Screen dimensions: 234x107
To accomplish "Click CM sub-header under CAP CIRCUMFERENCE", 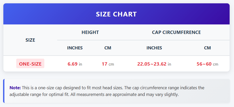I will click(x=207, y=48).
